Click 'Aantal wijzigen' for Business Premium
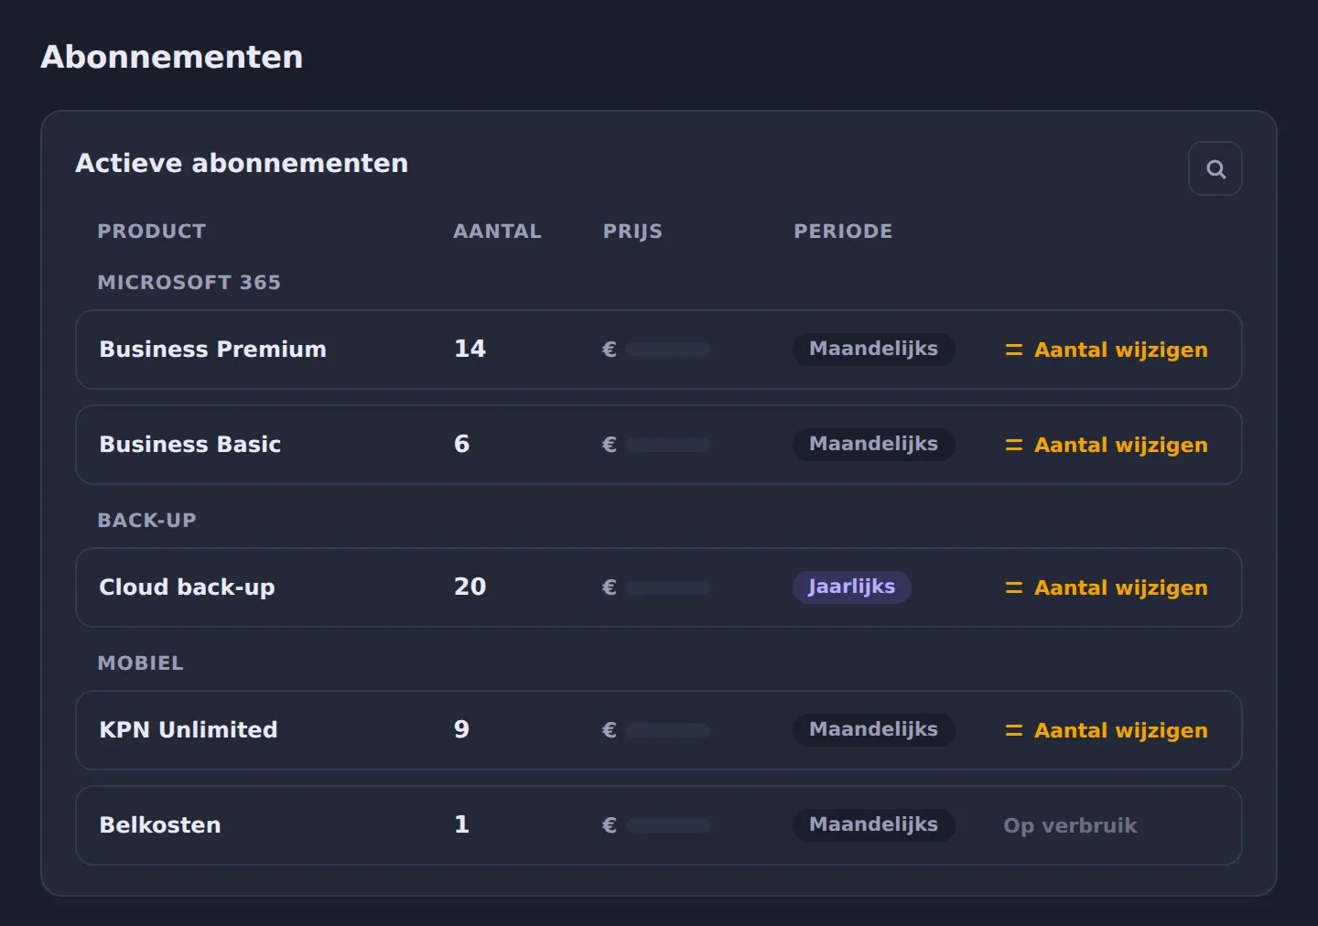The width and height of the screenshot is (1318, 926). [1120, 350]
